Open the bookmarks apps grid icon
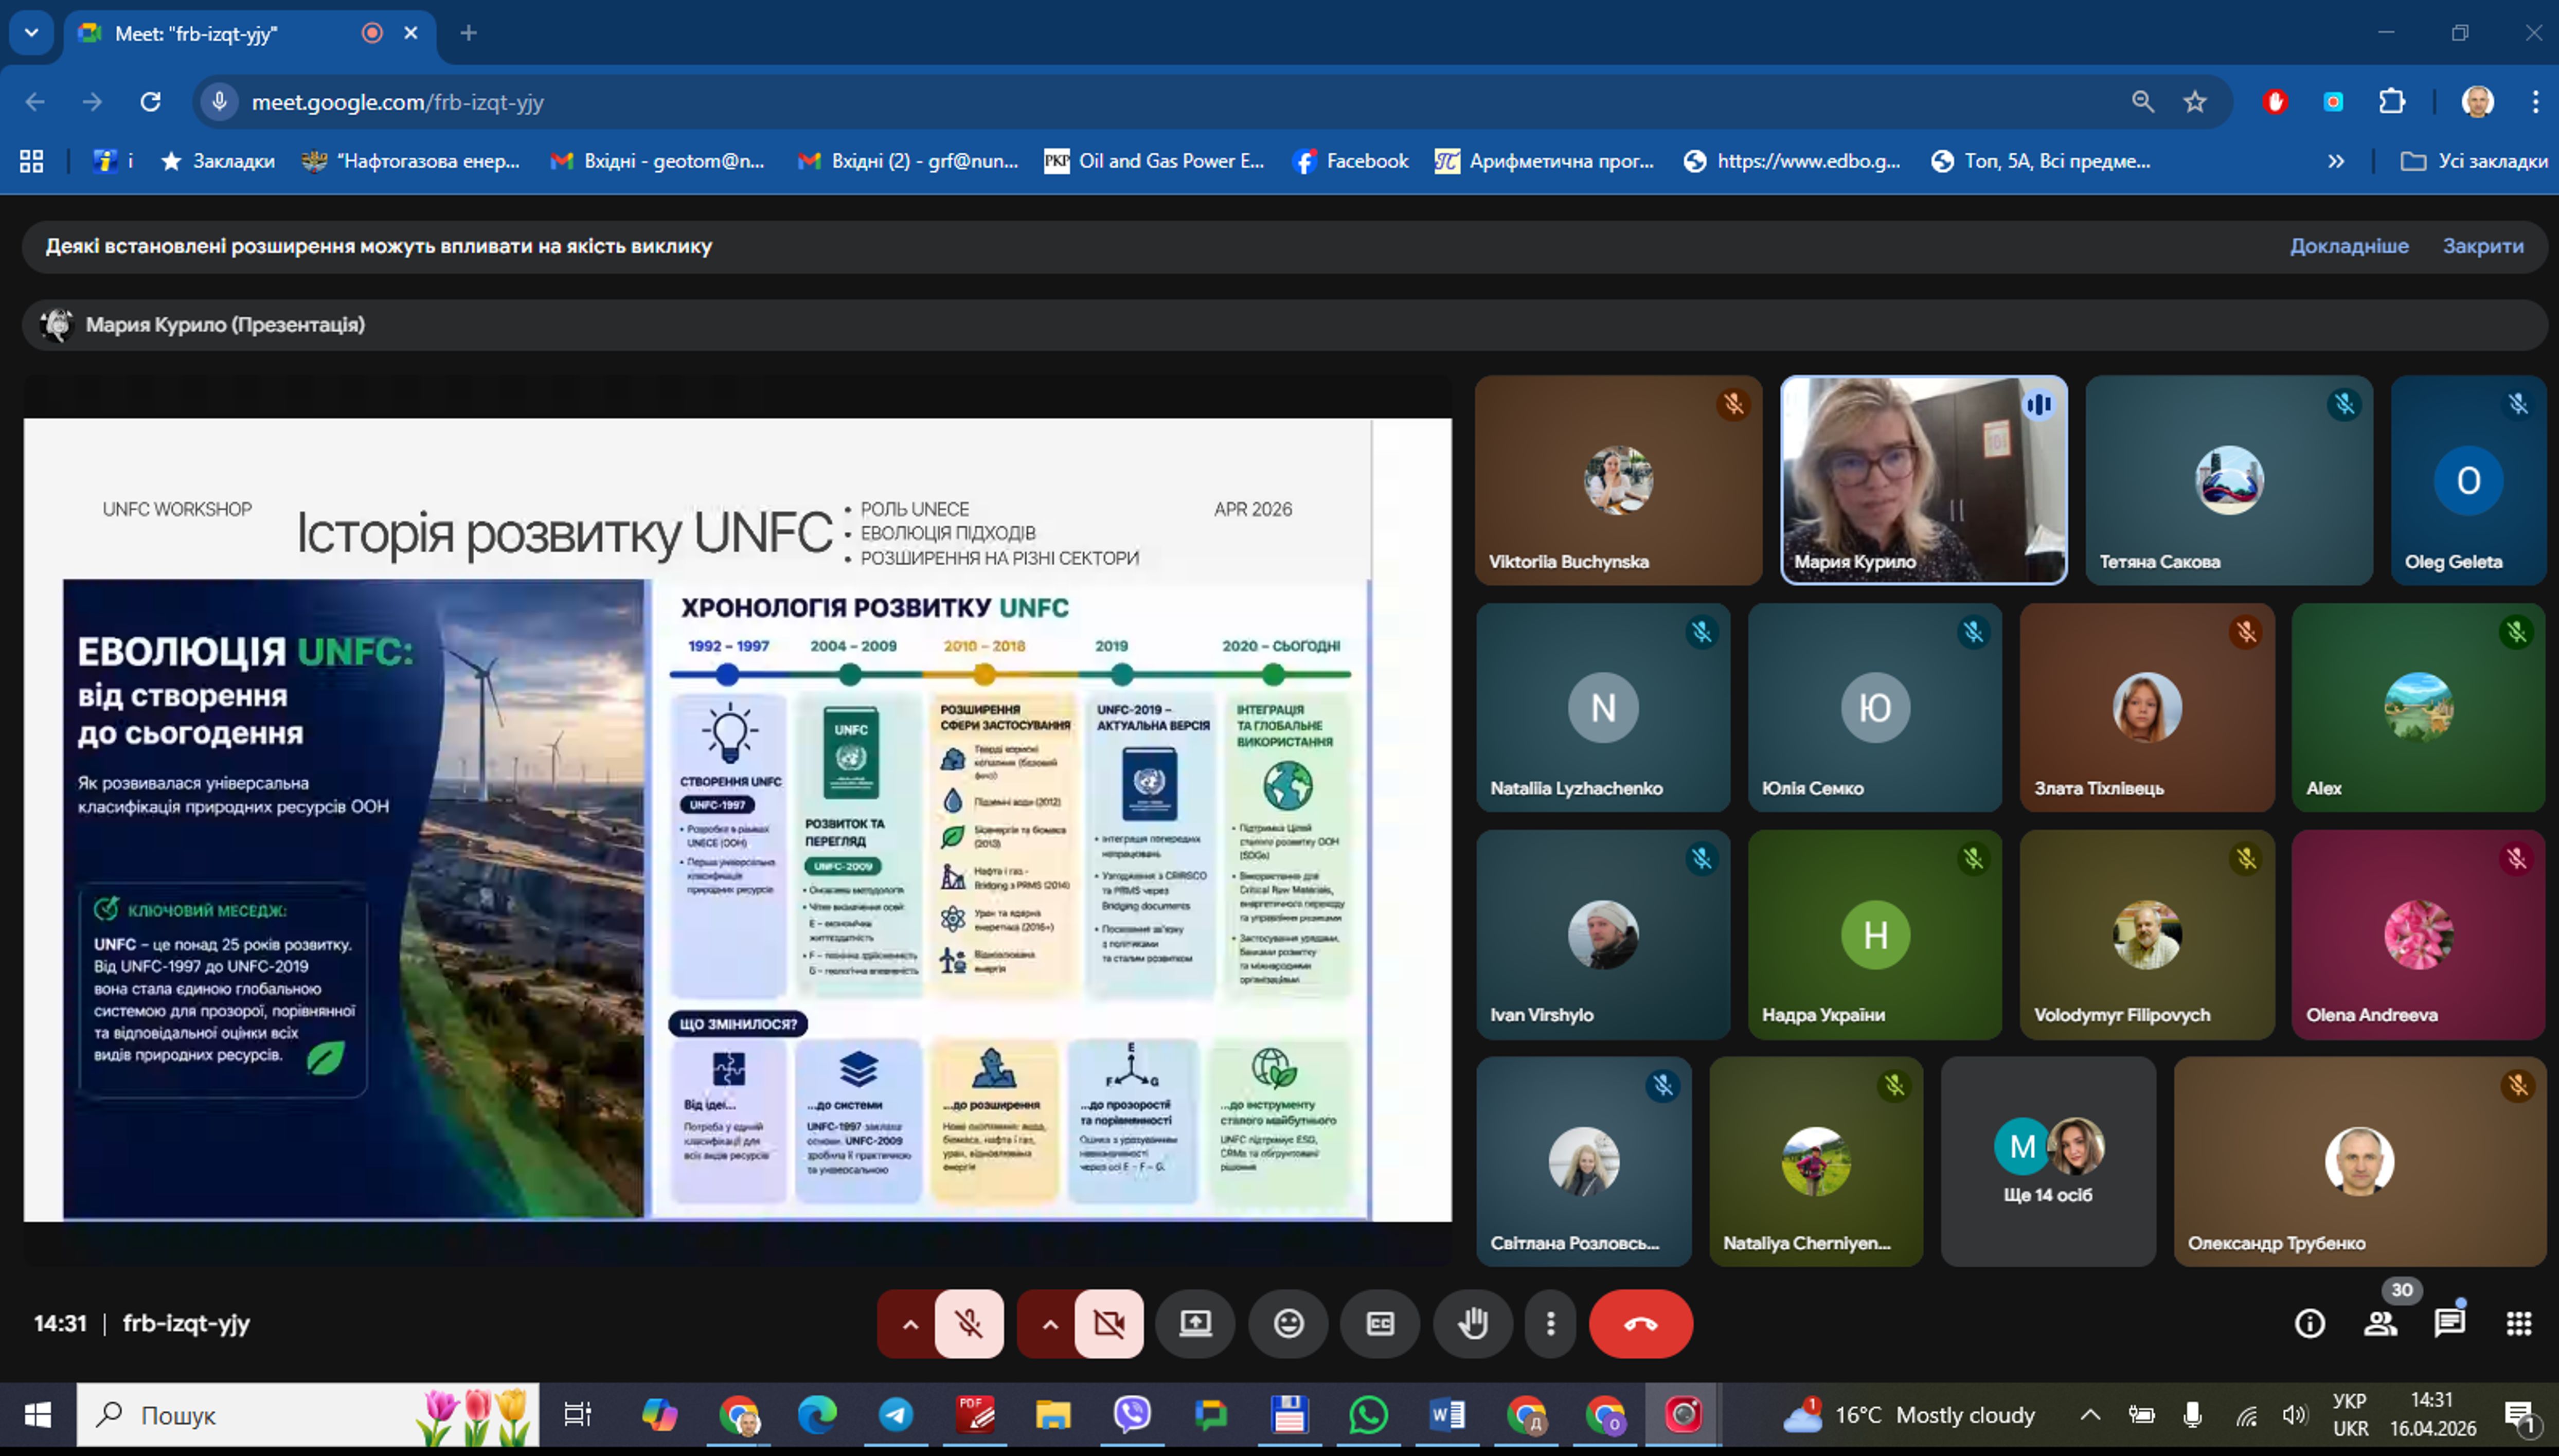The height and width of the screenshot is (1456, 2559). tap(31, 161)
